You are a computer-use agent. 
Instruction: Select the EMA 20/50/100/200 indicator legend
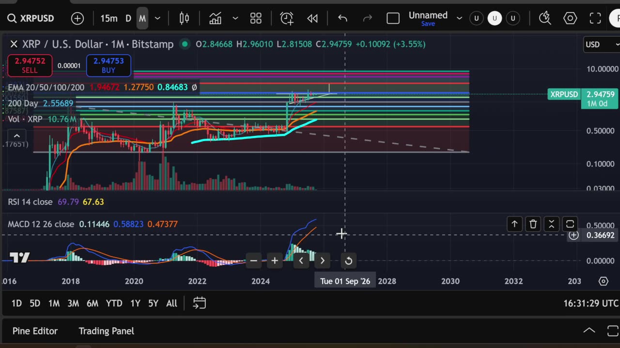[x=46, y=87]
